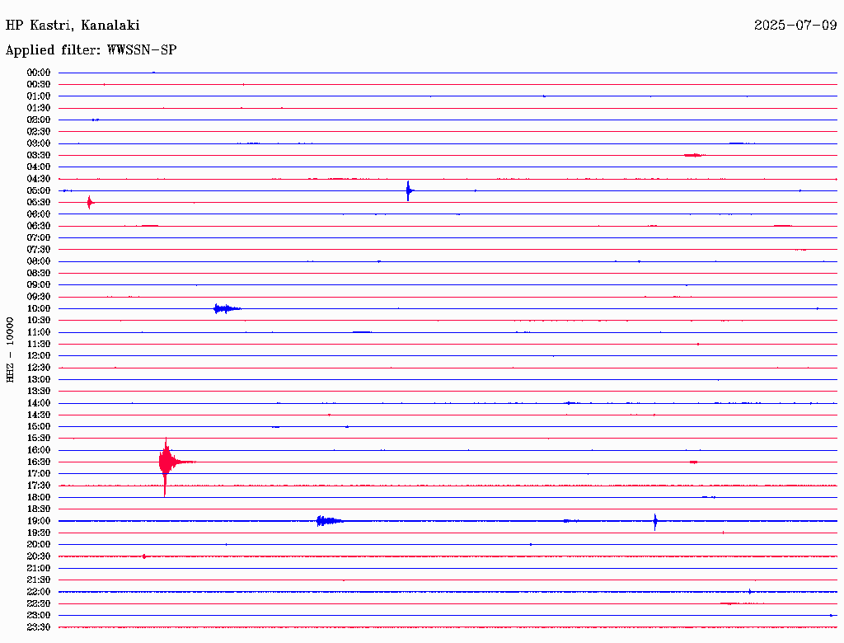Image resolution: width=844 pixels, height=643 pixels.
Task: Select the 08:00 time label
Action: 39,261
